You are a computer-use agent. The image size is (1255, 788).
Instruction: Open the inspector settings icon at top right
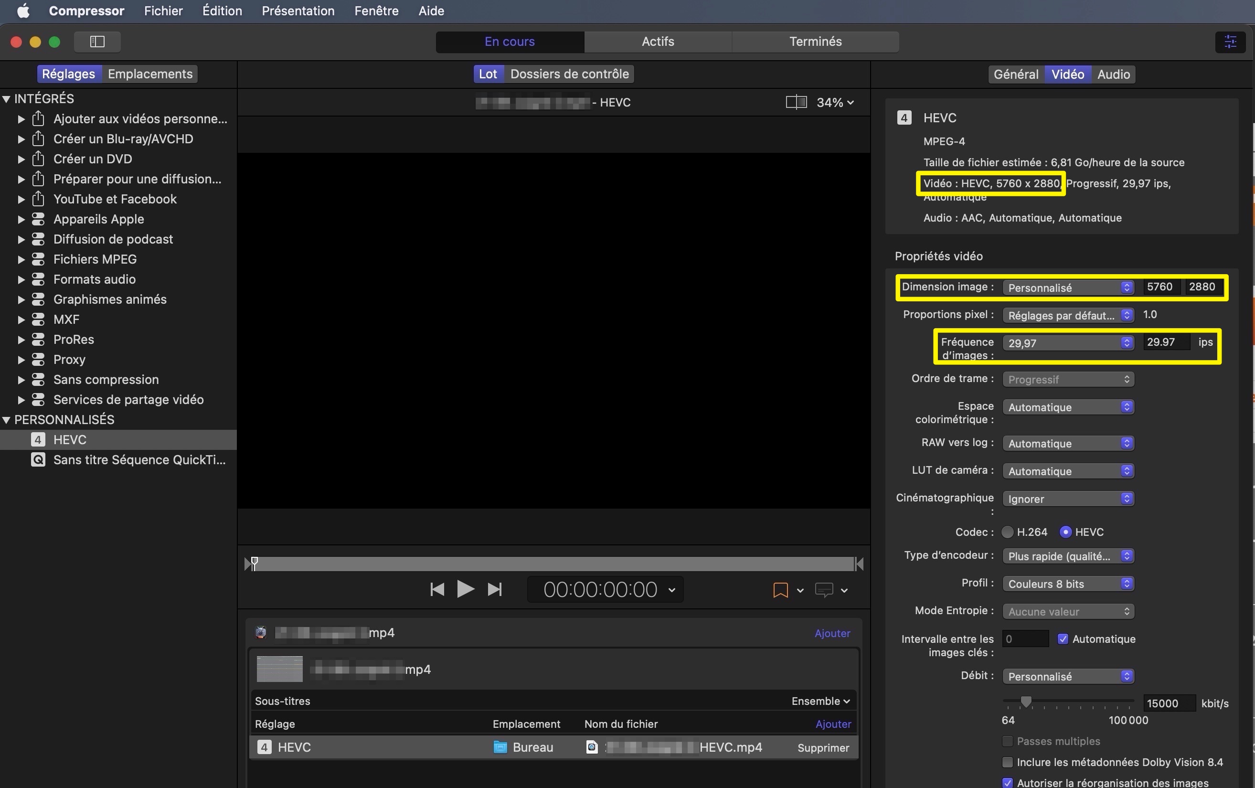tap(1230, 42)
